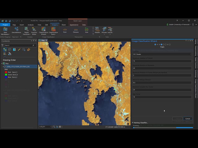The height and width of the screenshot is (148, 198).
Task: Click the Skip Factor input field
Action: click(162, 97)
